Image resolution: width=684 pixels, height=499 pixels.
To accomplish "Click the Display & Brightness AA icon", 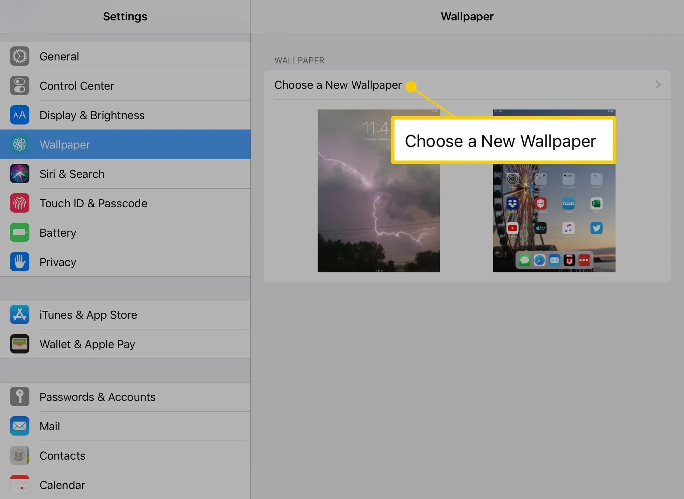I will [x=19, y=115].
